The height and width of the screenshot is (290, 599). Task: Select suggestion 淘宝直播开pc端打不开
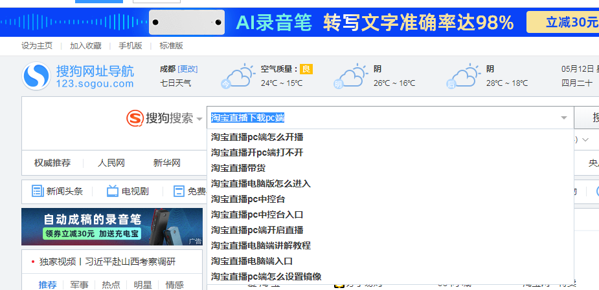390,153
